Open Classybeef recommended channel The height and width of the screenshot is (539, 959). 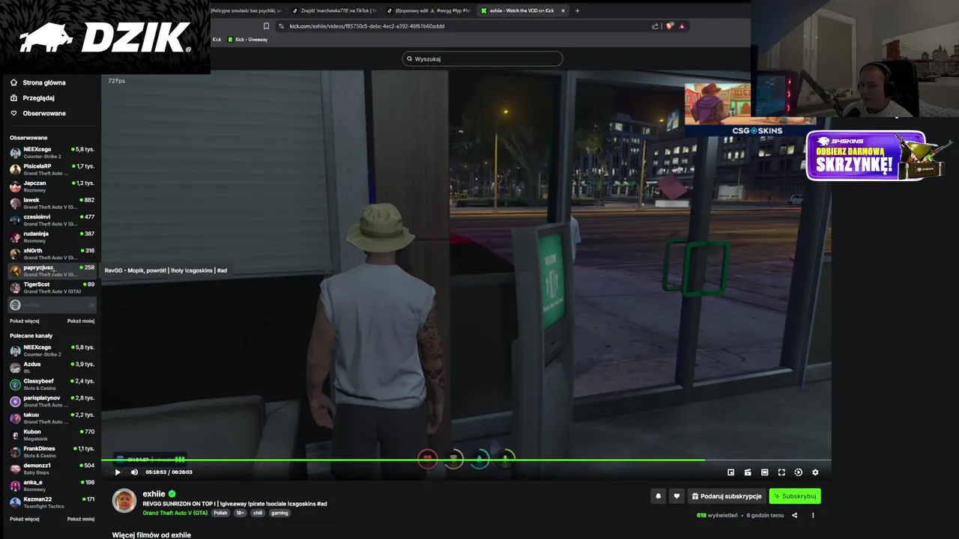click(52, 384)
